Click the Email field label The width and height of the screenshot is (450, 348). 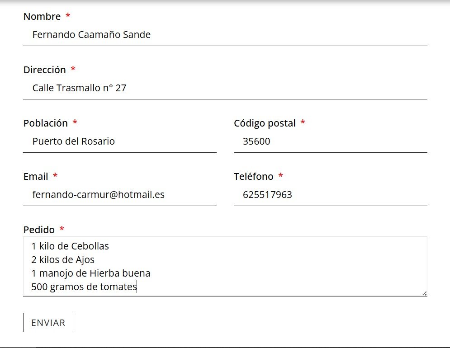(36, 177)
